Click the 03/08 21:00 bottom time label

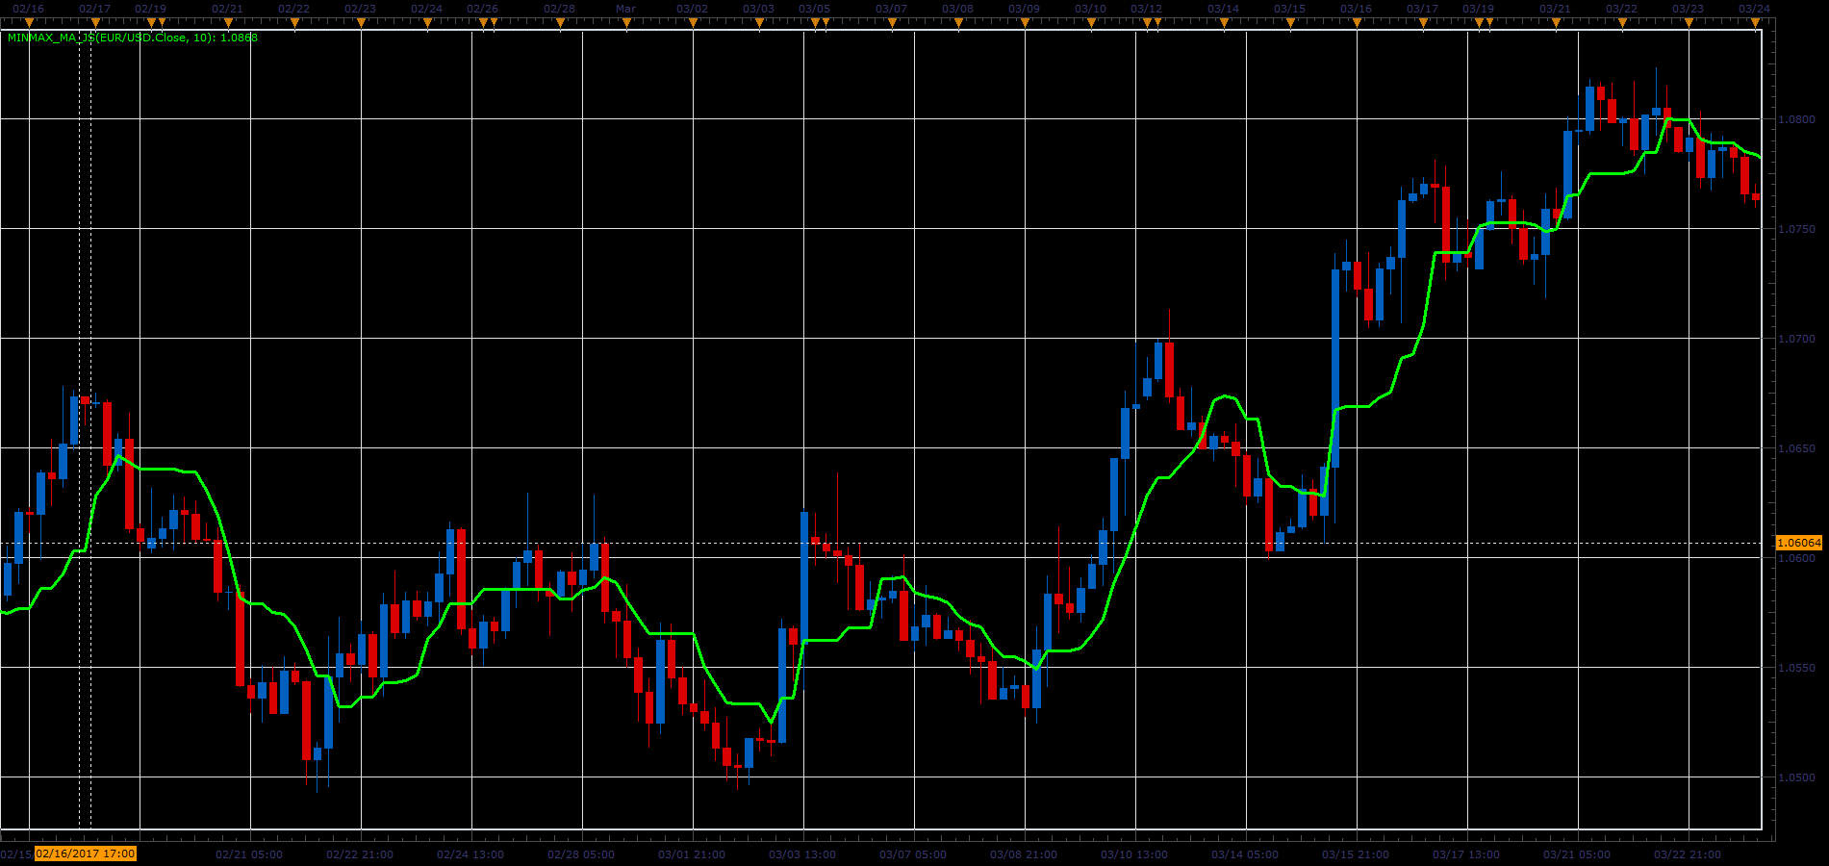(x=1024, y=854)
